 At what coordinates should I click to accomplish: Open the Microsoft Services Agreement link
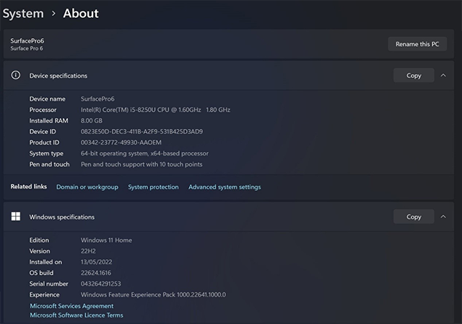click(71, 306)
